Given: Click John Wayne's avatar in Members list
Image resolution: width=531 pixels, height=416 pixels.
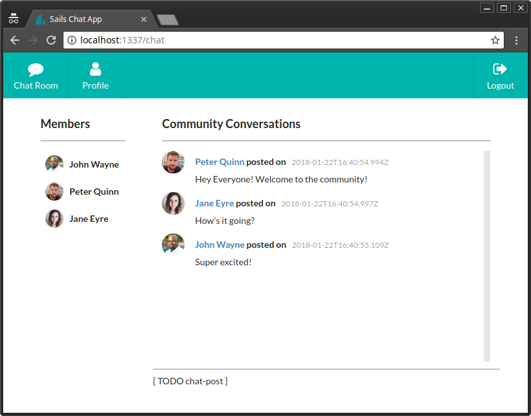Looking at the screenshot, I should [x=54, y=164].
